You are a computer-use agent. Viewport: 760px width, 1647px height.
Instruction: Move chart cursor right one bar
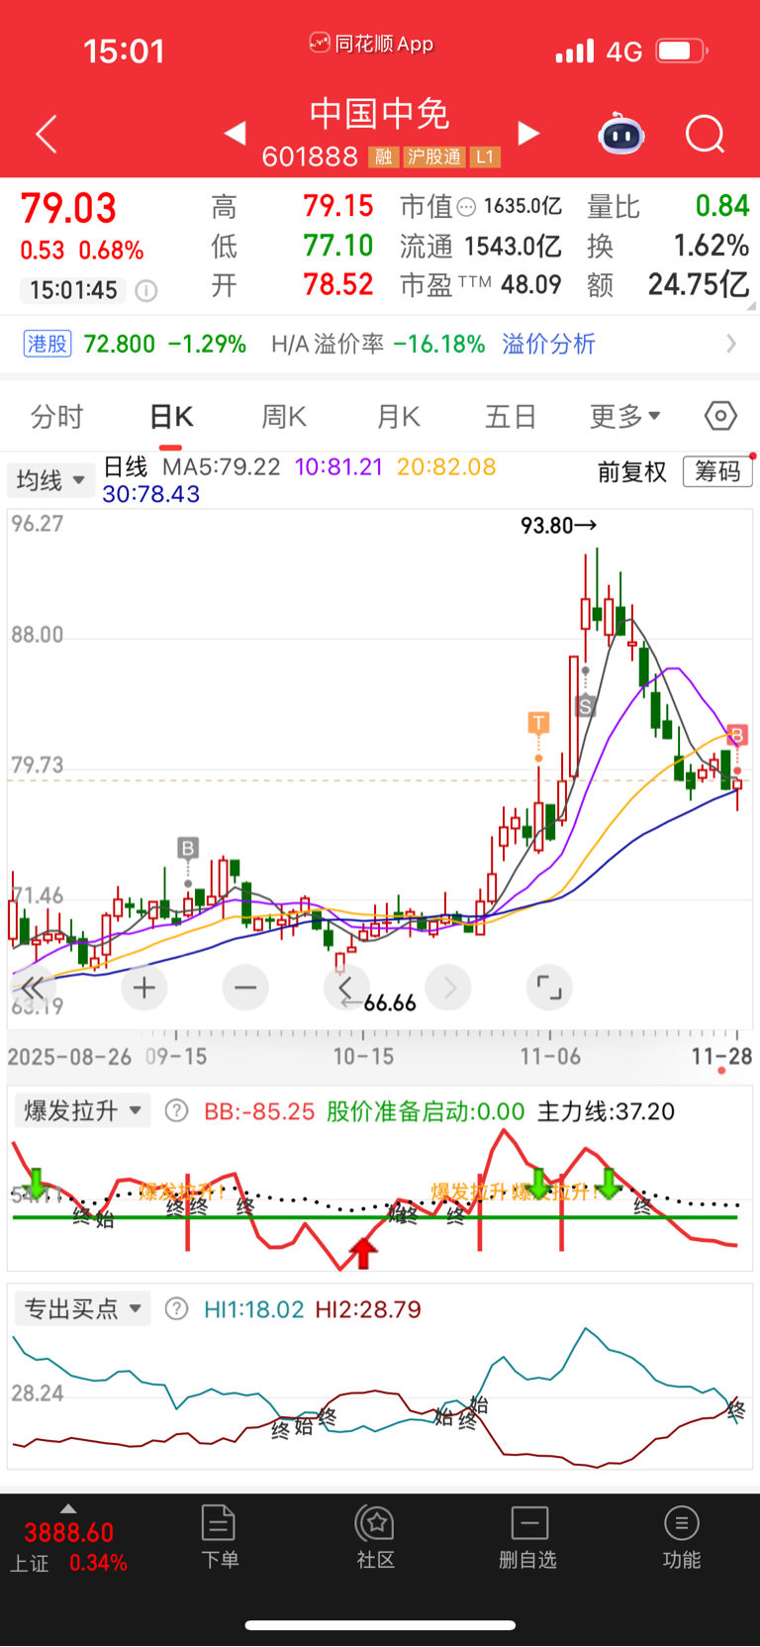click(448, 987)
